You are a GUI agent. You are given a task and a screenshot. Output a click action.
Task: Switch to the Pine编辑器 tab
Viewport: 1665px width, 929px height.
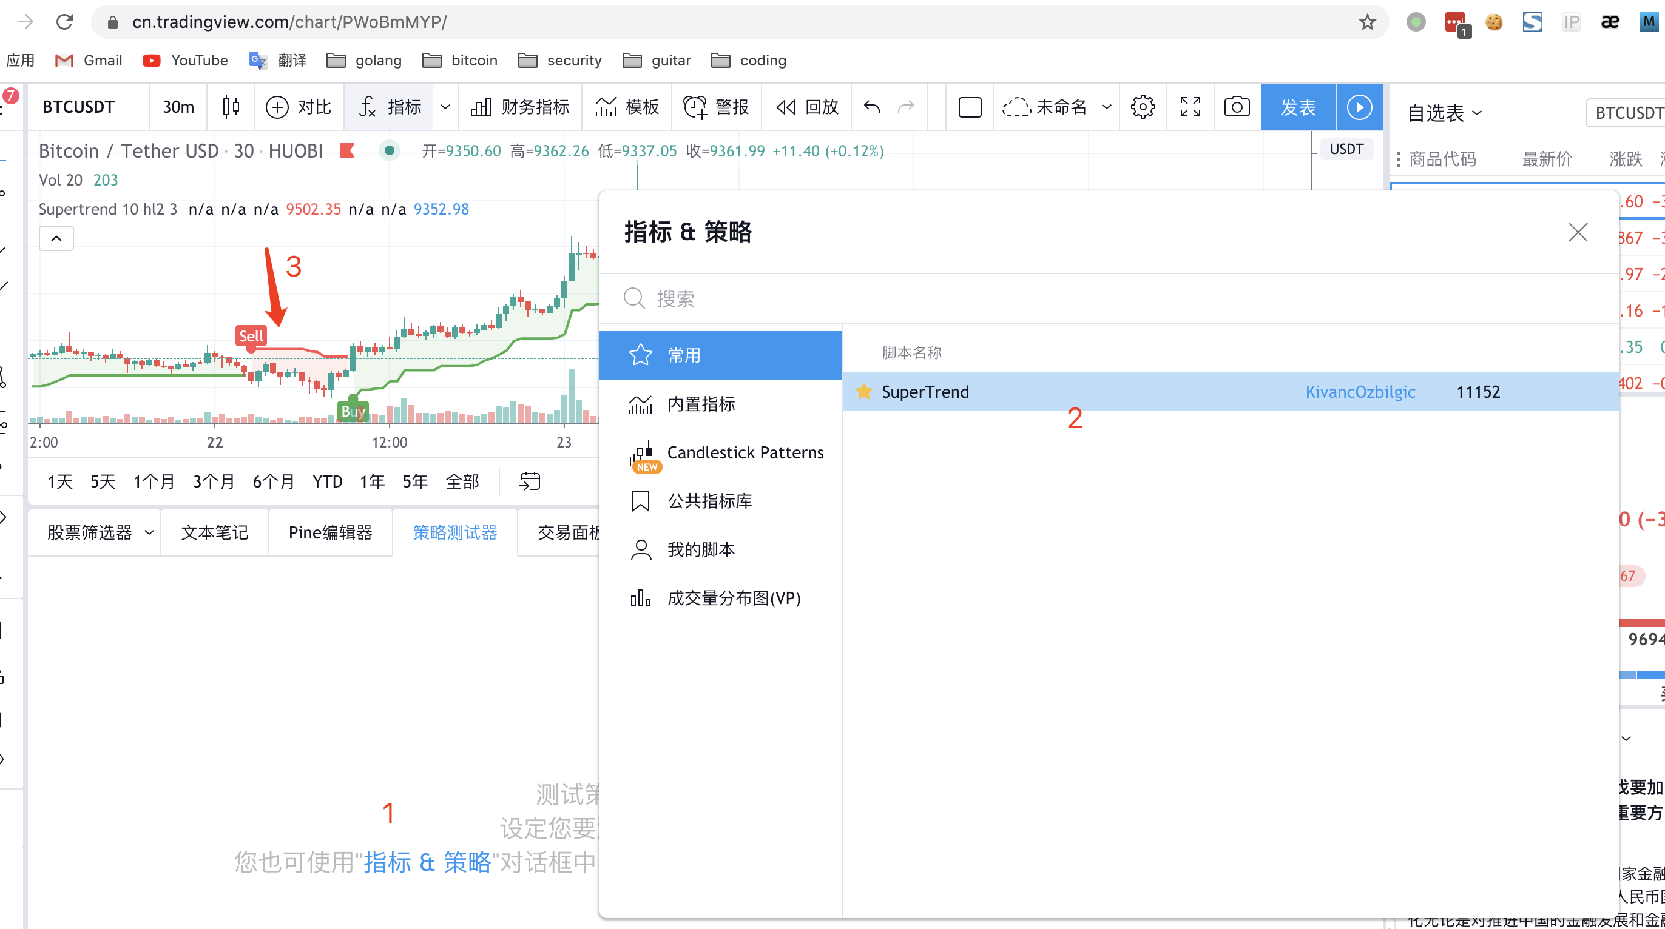pyautogui.click(x=330, y=532)
